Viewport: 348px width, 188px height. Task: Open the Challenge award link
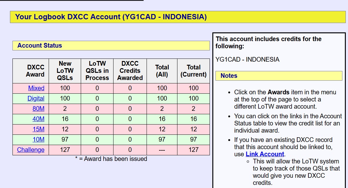[31, 150]
